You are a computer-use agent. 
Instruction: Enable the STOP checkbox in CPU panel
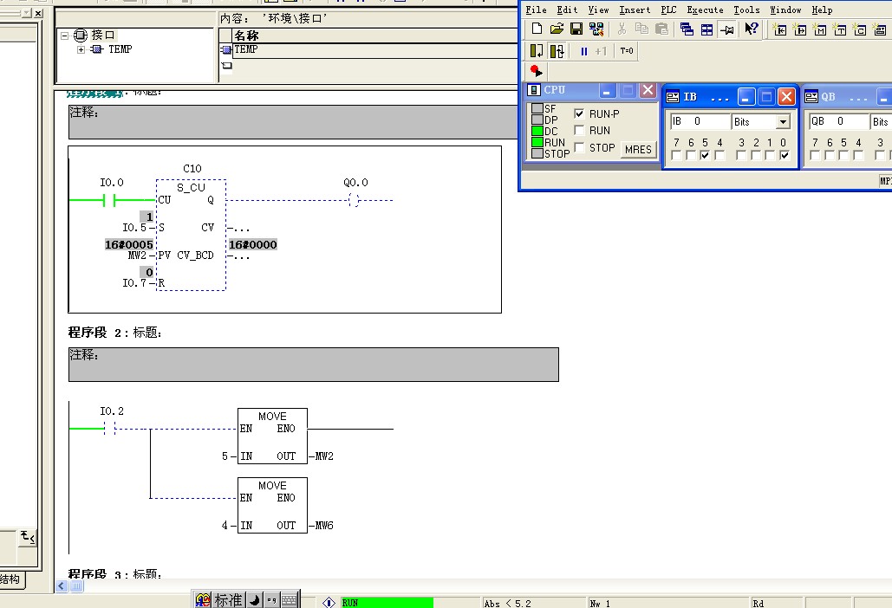coord(579,148)
